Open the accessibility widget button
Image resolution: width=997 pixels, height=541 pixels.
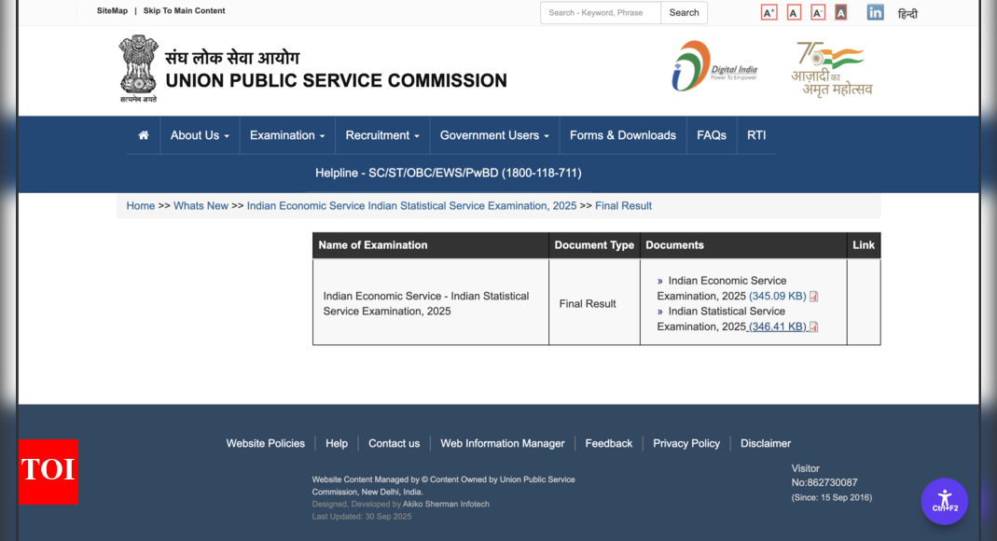pos(944,501)
